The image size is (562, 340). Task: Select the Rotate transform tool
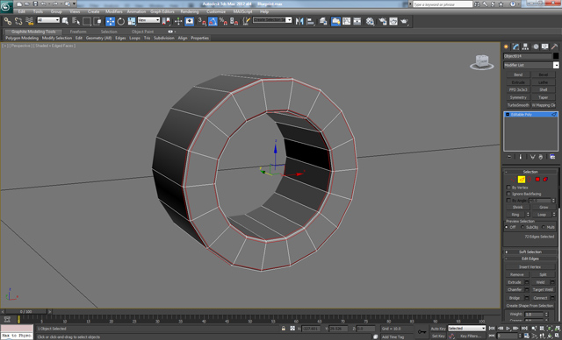tap(121, 21)
